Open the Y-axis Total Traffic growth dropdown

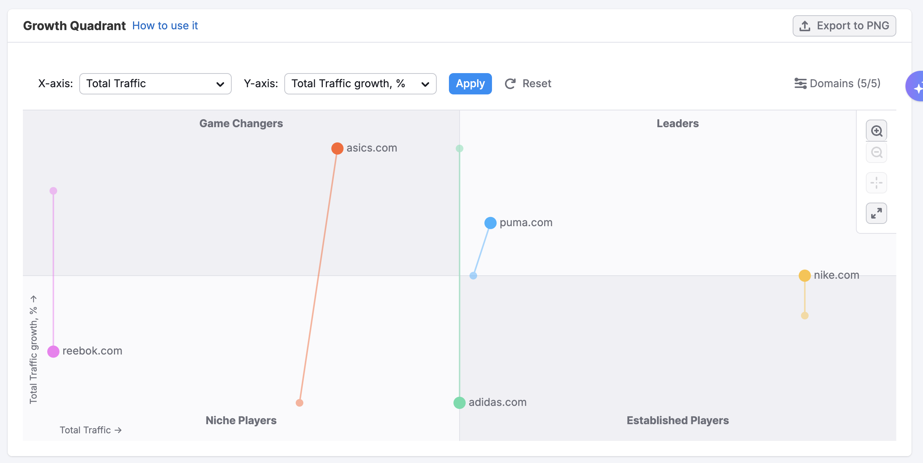[360, 84]
